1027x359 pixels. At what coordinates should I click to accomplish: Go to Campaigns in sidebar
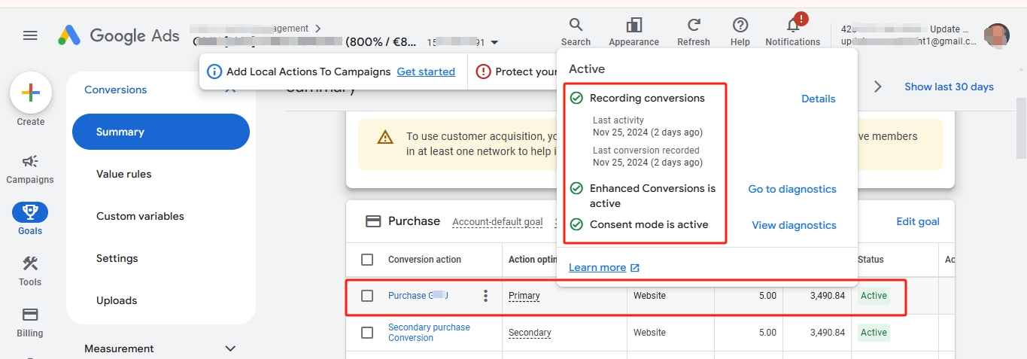point(30,169)
